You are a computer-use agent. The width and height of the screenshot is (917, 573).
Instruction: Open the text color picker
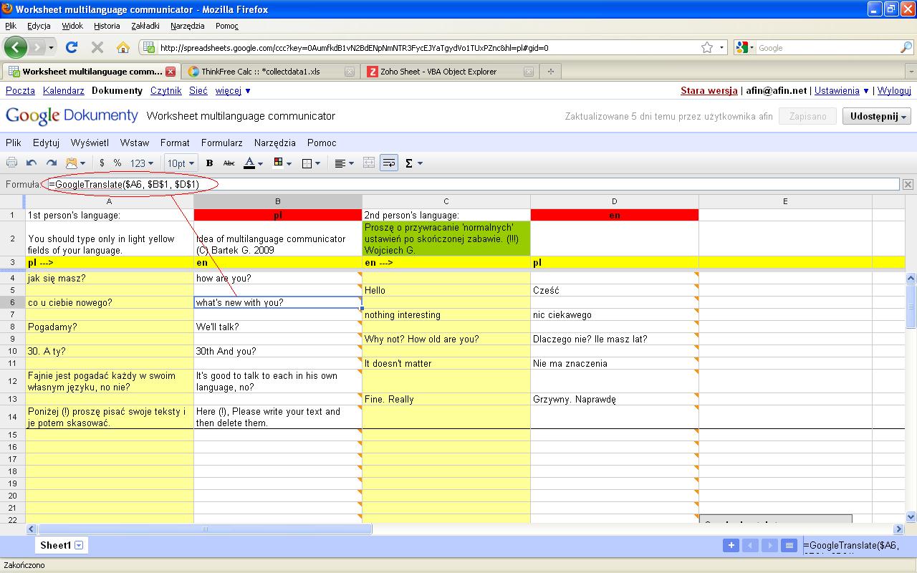(x=253, y=163)
